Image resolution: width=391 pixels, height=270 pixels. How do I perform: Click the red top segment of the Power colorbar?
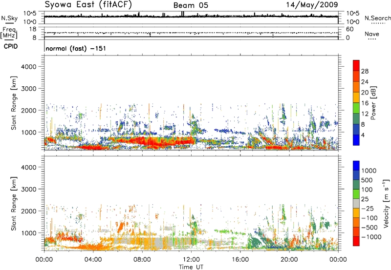tap(356, 65)
